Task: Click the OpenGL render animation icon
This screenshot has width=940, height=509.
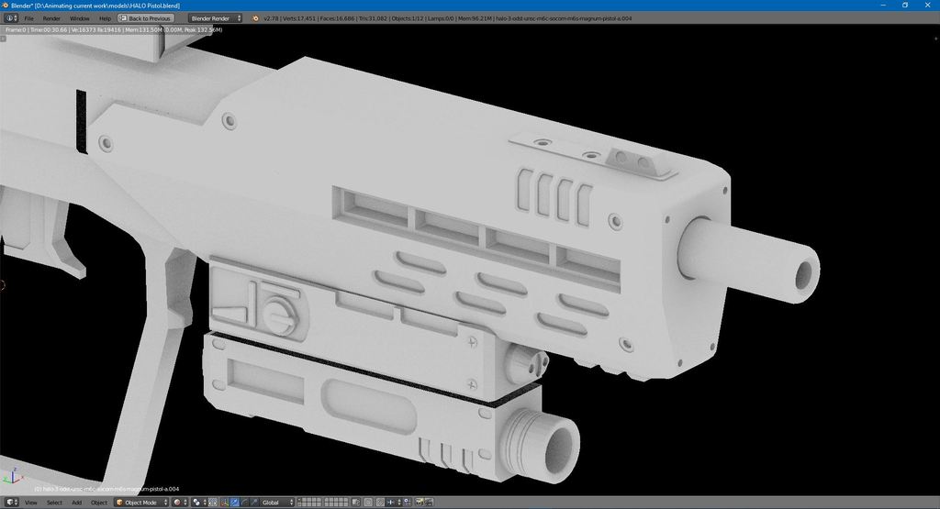Action: pyautogui.click(x=429, y=503)
